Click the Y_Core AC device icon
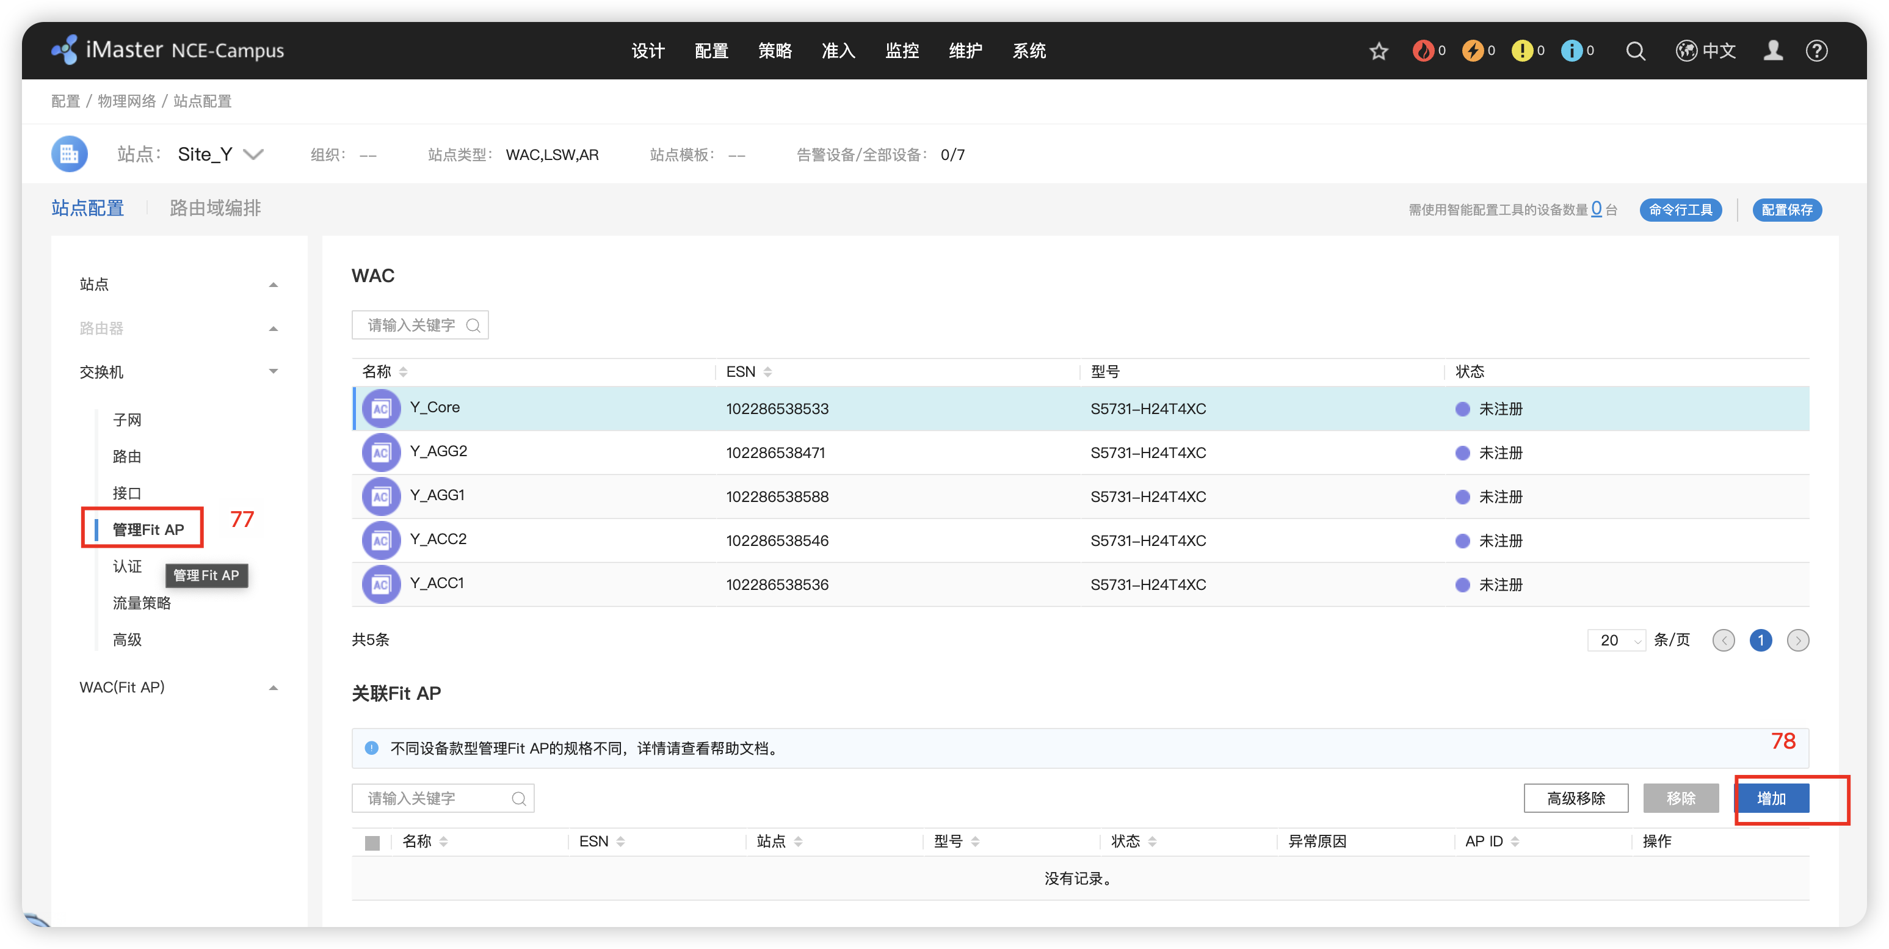The image size is (1889, 949). (x=380, y=409)
